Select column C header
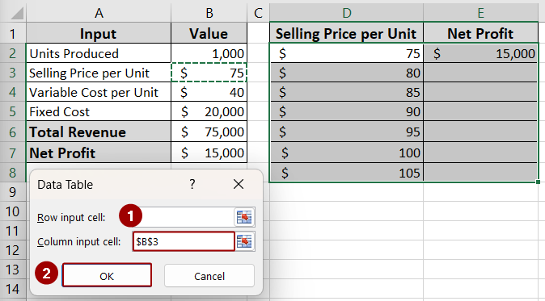 point(258,13)
